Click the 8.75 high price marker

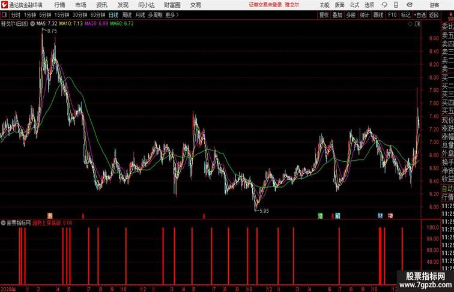tap(52, 31)
